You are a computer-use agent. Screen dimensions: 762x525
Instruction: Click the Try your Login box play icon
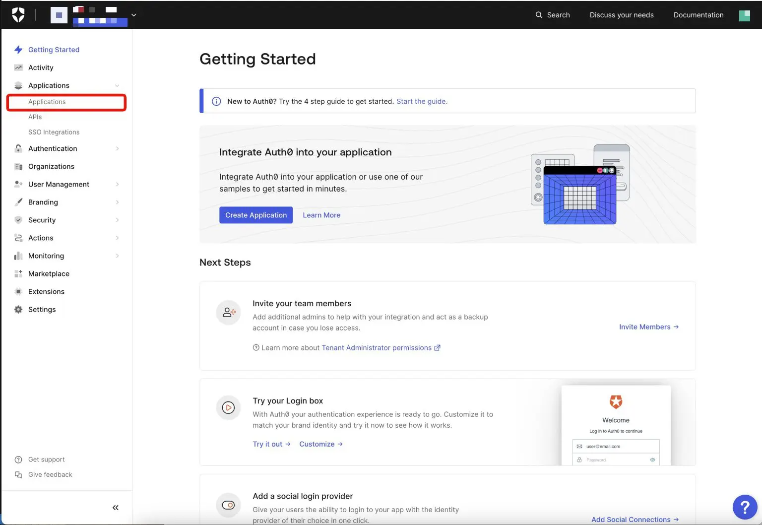(228, 408)
